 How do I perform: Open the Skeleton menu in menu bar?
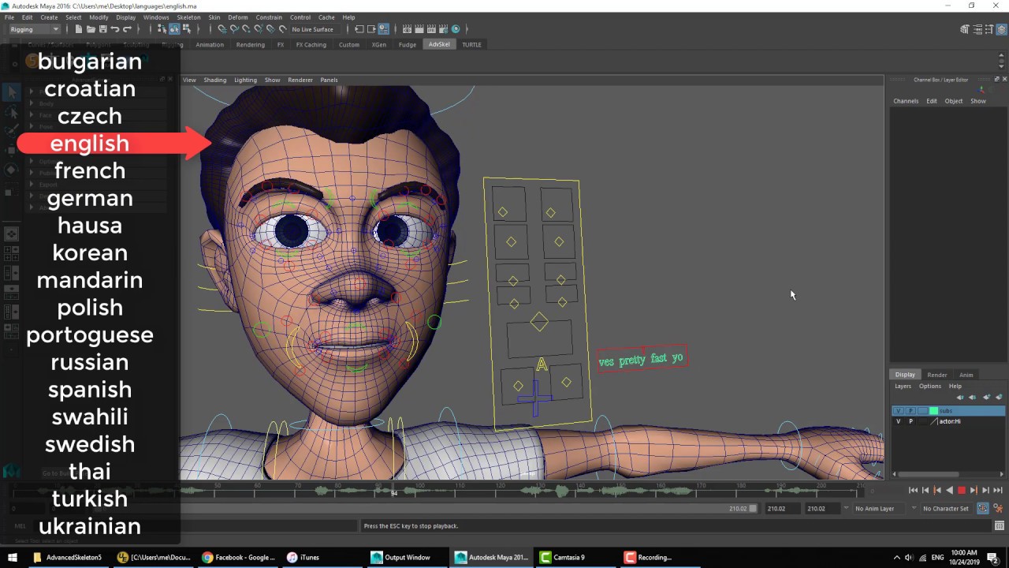188,17
